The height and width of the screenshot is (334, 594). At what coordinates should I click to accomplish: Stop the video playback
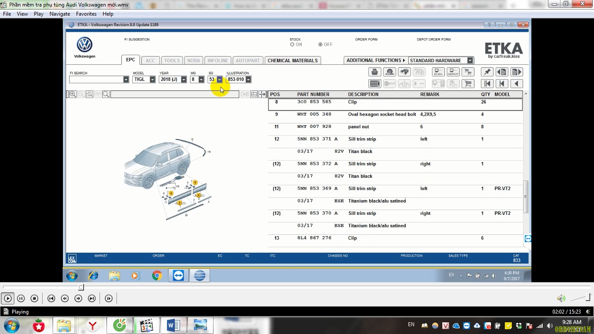(34, 298)
